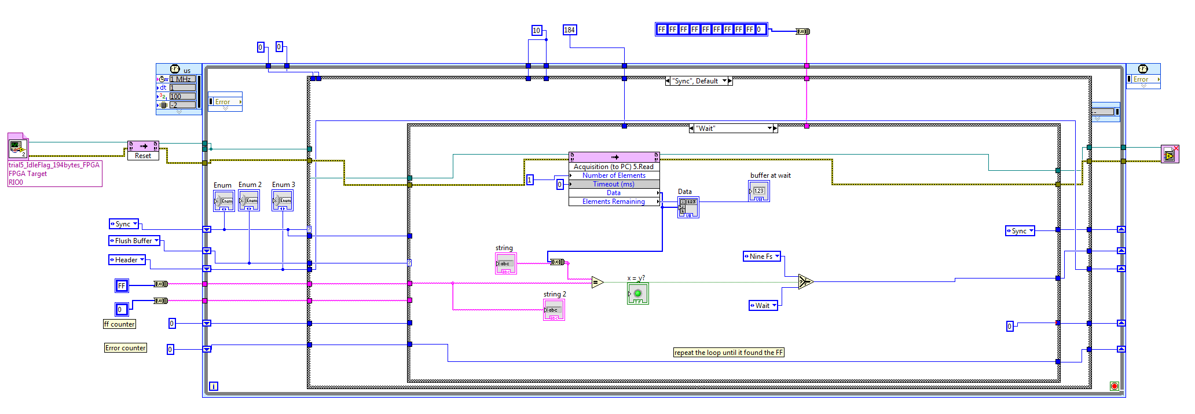This screenshot has height=414, width=1195.
Task: Click the loop iteration terminal i
Action: click(213, 386)
